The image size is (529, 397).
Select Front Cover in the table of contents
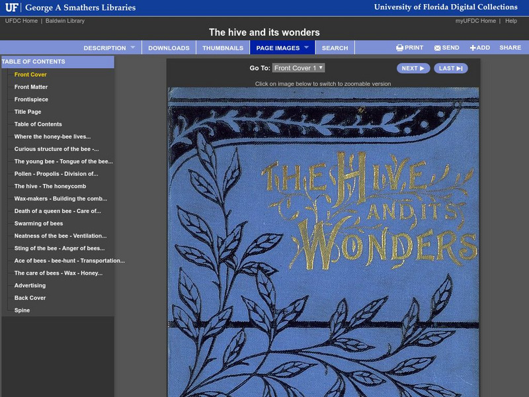point(30,75)
